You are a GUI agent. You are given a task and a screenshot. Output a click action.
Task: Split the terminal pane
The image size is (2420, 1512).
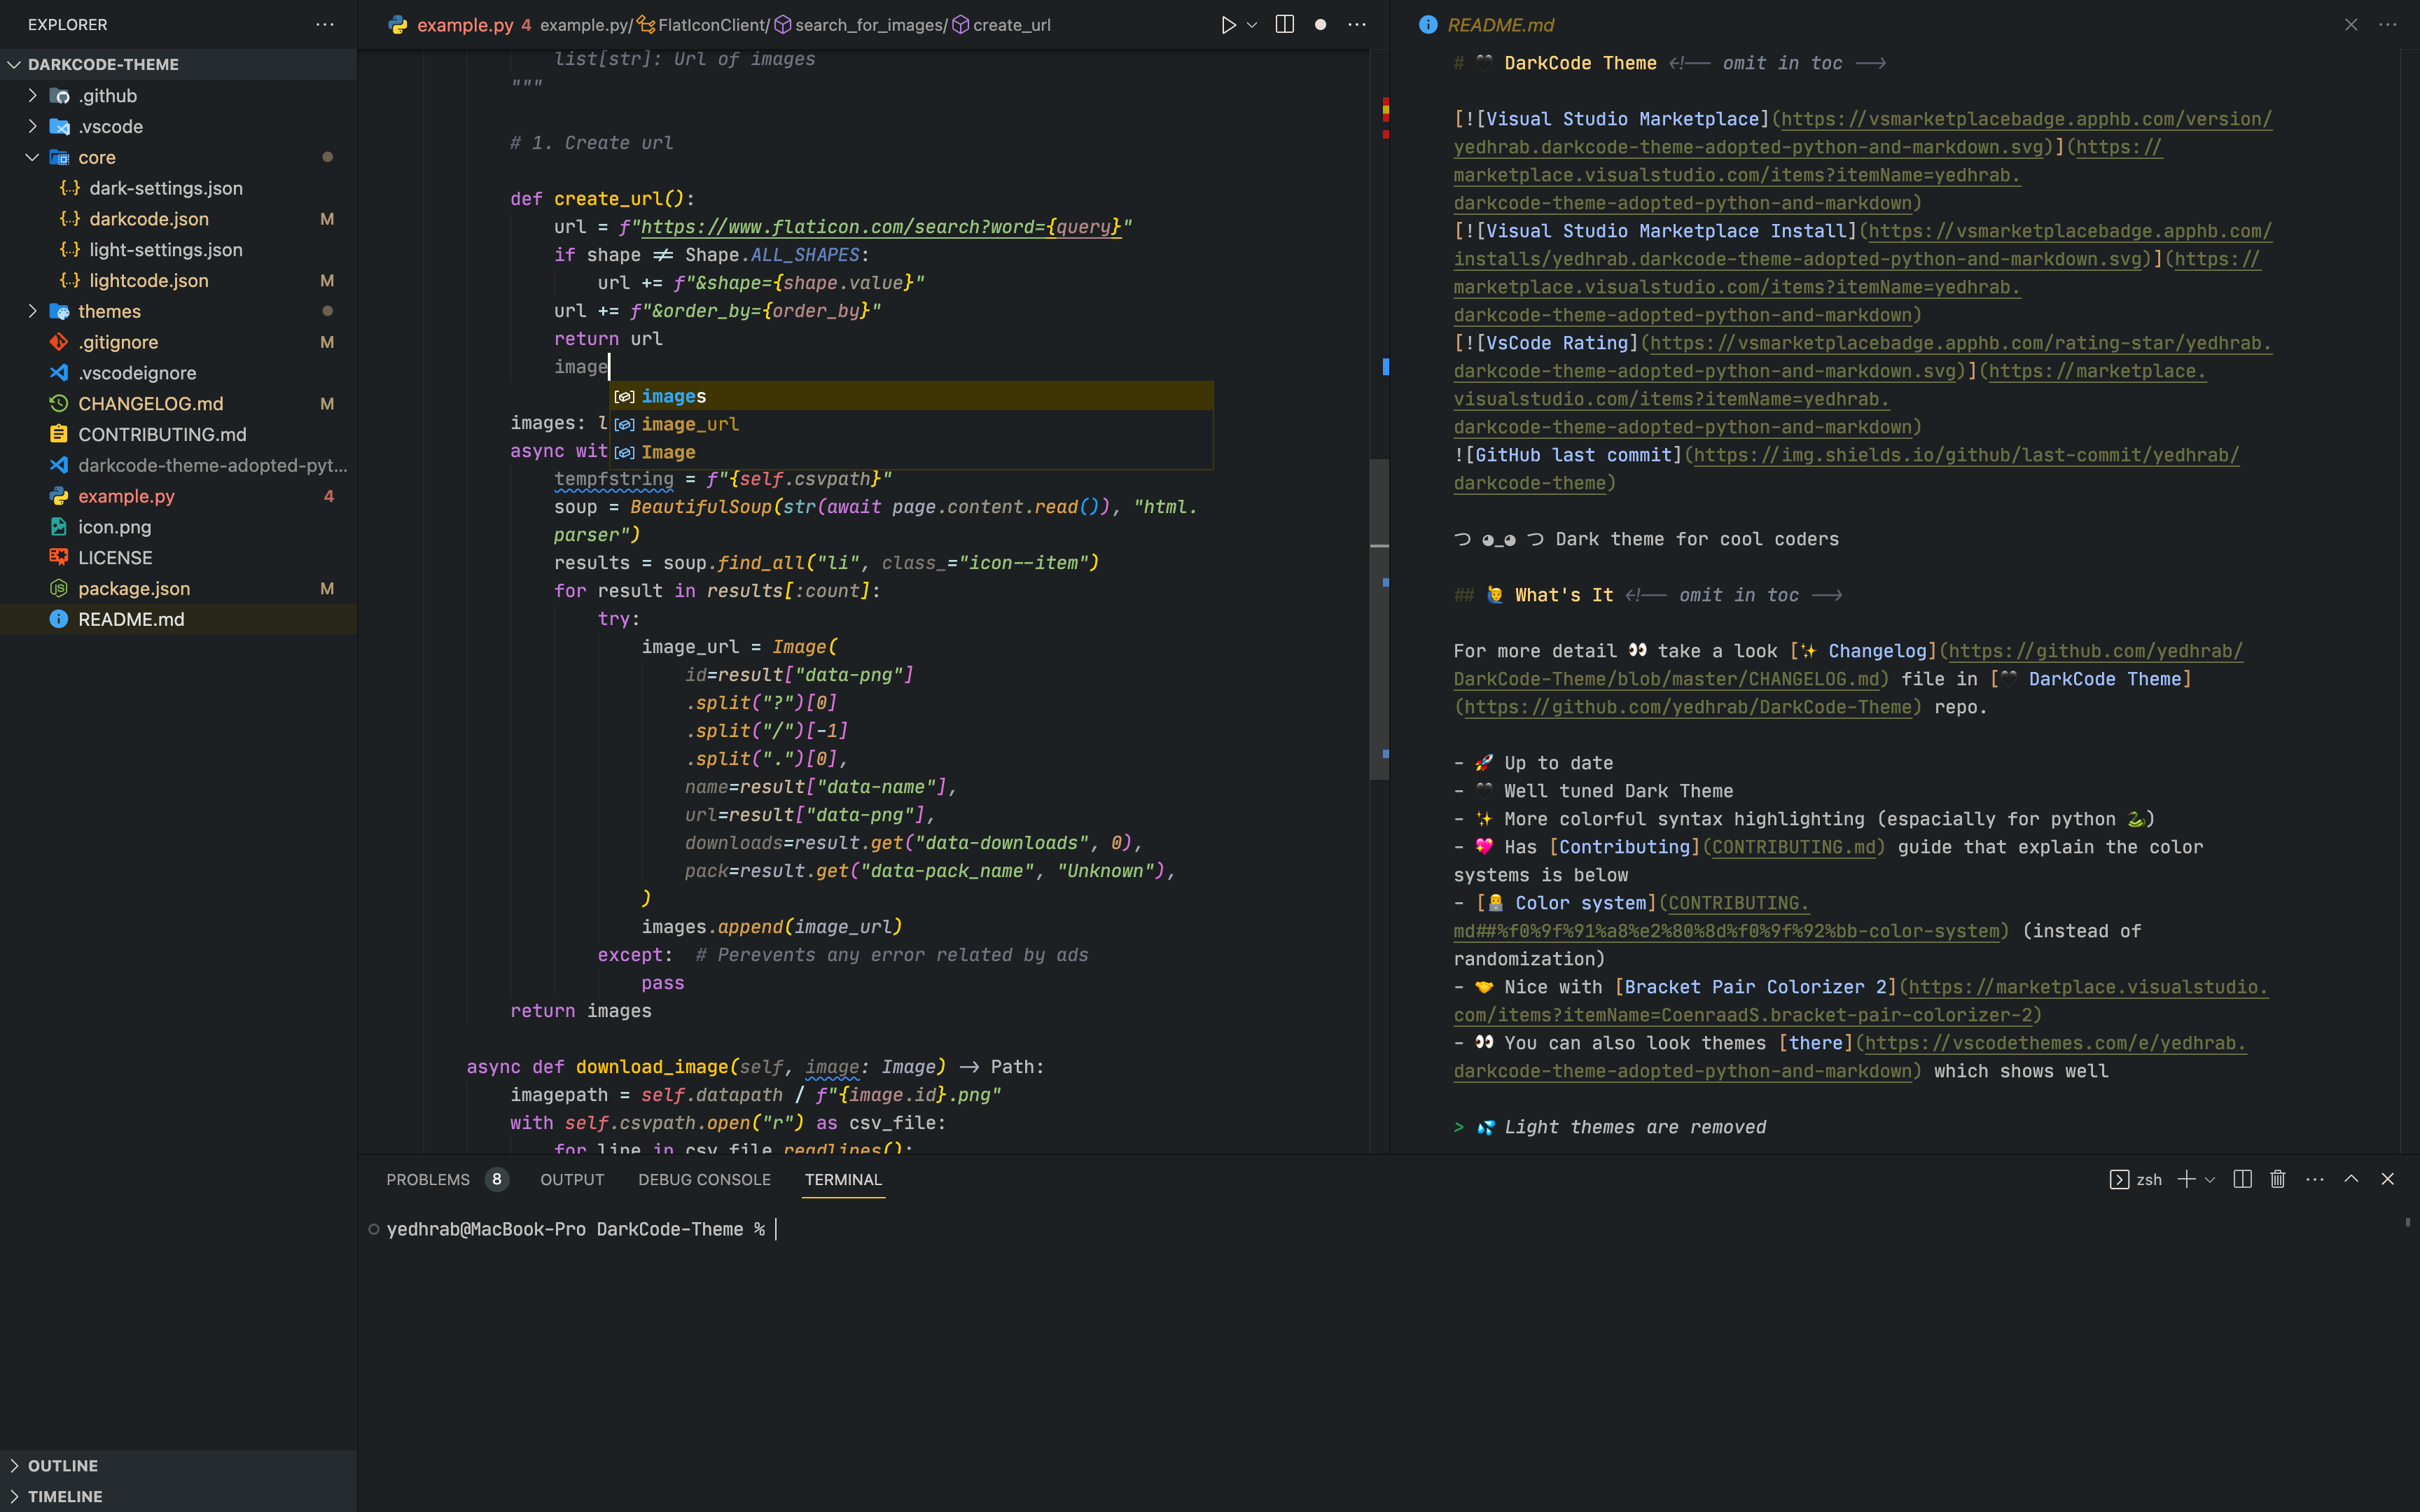tap(2242, 1179)
